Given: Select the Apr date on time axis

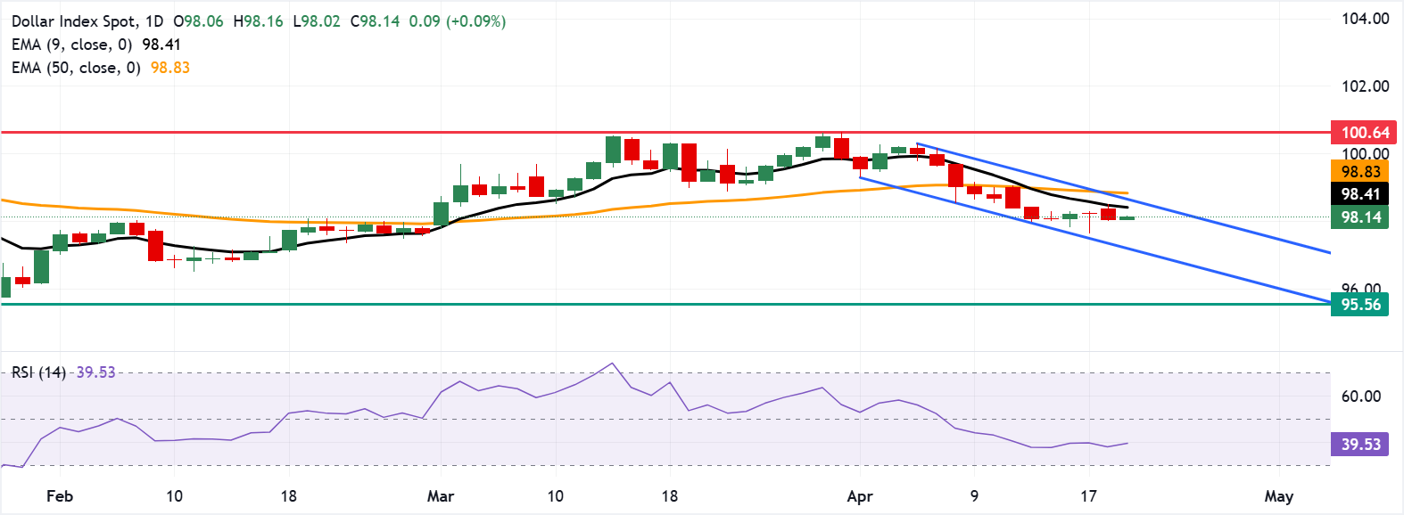Looking at the screenshot, I should pyautogui.click(x=860, y=496).
